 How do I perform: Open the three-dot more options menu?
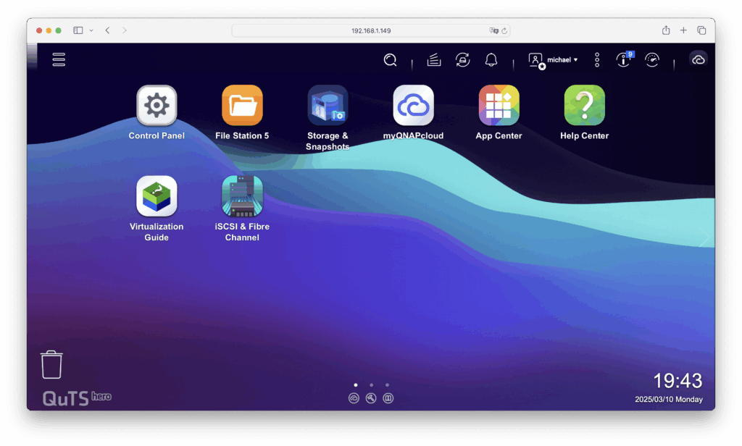pos(597,60)
